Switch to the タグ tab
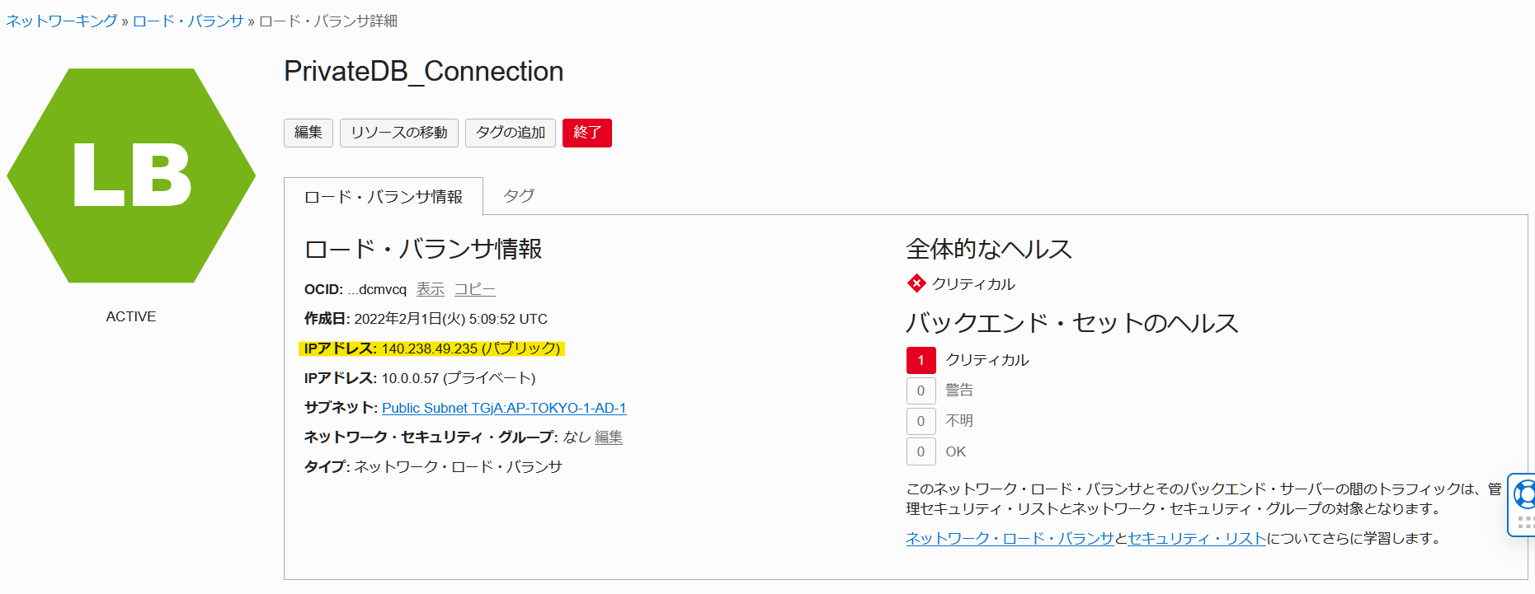1535x594 pixels. (519, 196)
